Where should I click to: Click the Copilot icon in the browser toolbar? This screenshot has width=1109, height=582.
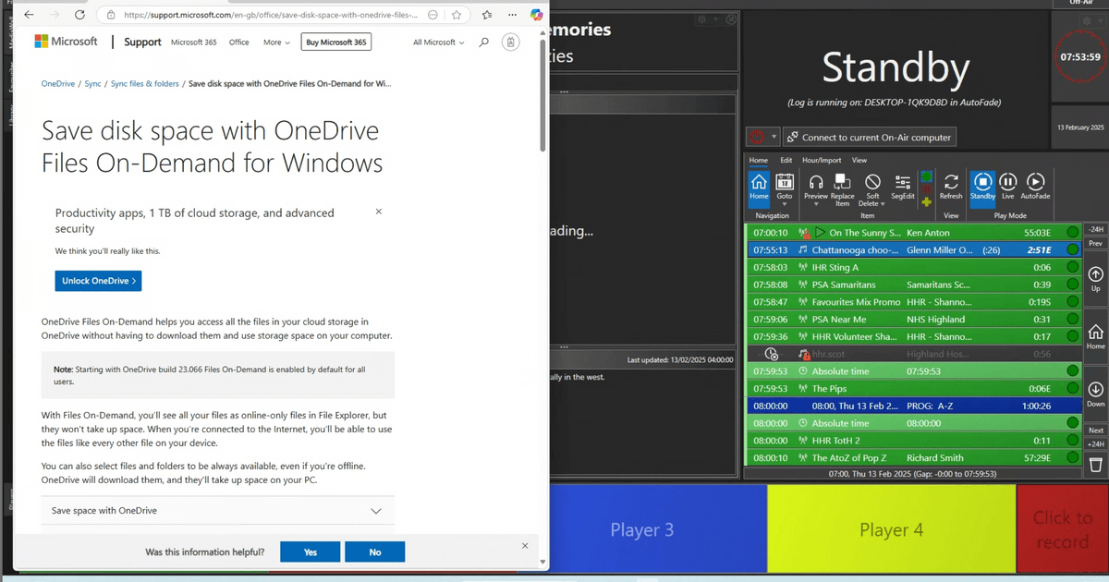point(537,15)
